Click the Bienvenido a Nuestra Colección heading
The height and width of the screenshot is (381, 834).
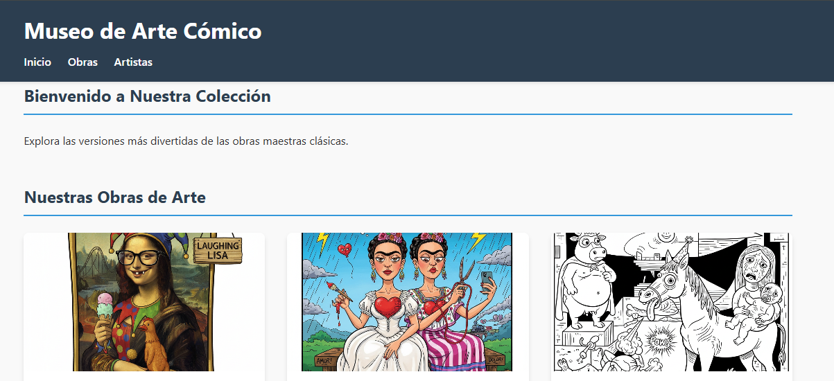tap(147, 96)
